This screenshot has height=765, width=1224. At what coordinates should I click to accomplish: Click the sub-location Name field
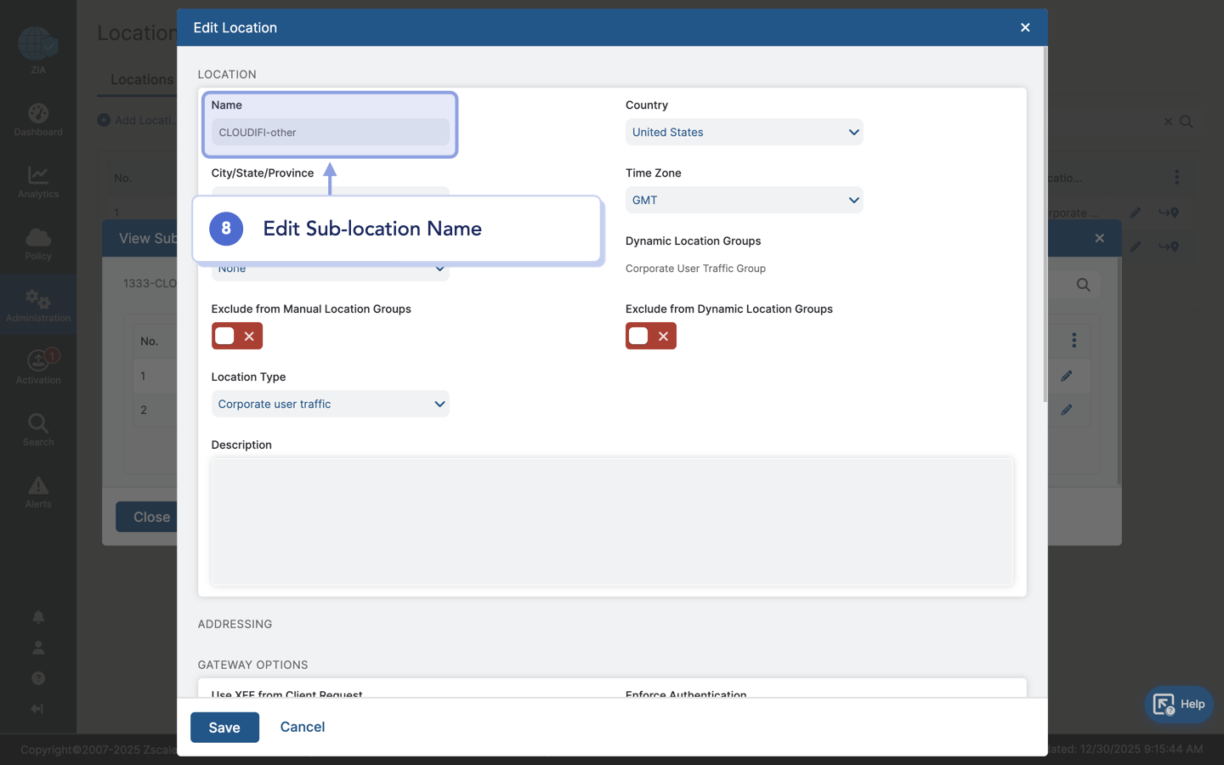pos(330,132)
